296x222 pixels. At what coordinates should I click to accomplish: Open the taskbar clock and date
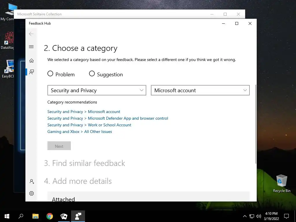[271, 216]
